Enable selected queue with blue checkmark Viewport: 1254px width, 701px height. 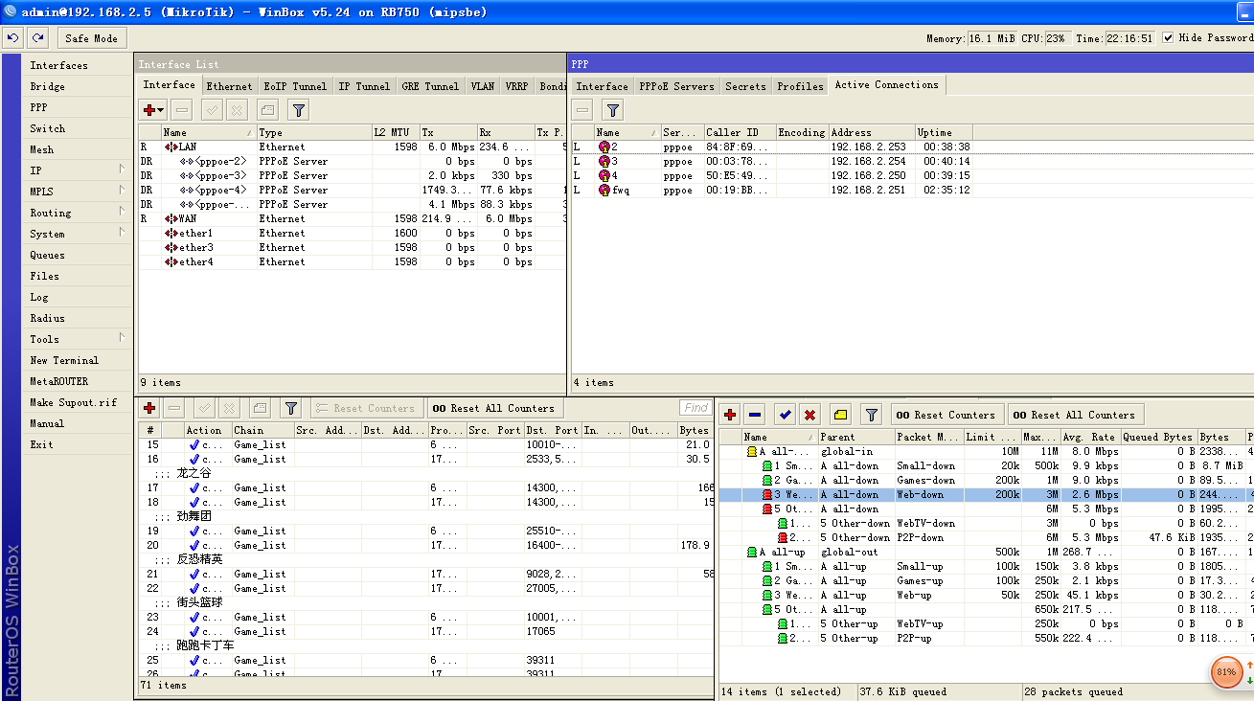point(786,415)
